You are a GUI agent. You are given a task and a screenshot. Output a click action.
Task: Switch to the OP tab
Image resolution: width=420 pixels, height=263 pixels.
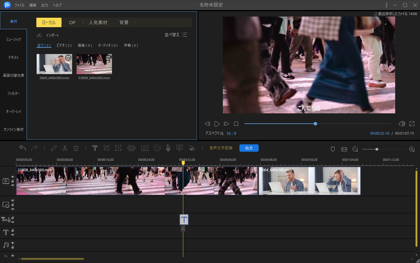pos(72,22)
